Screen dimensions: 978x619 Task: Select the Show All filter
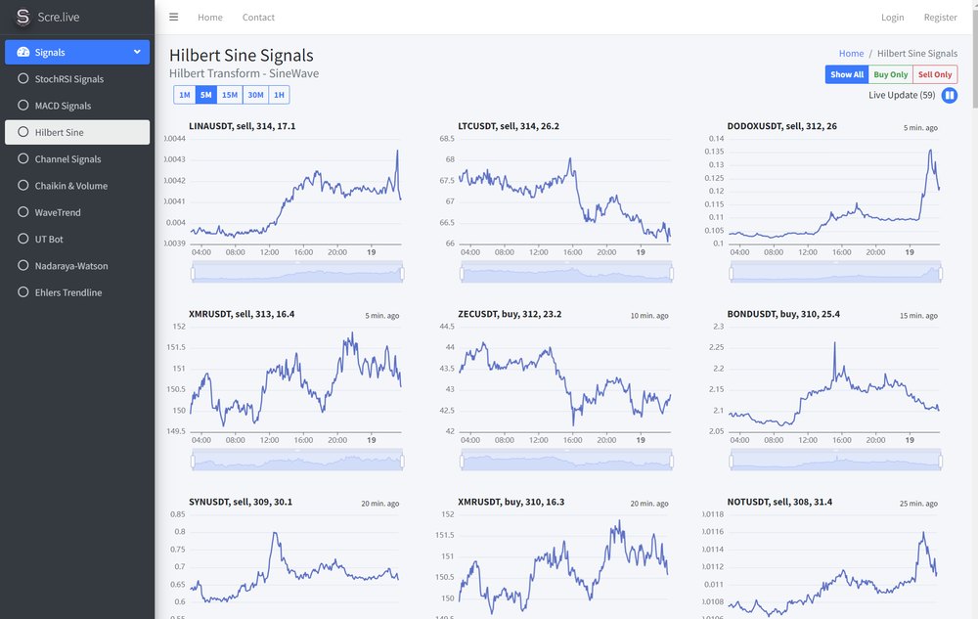847,74
